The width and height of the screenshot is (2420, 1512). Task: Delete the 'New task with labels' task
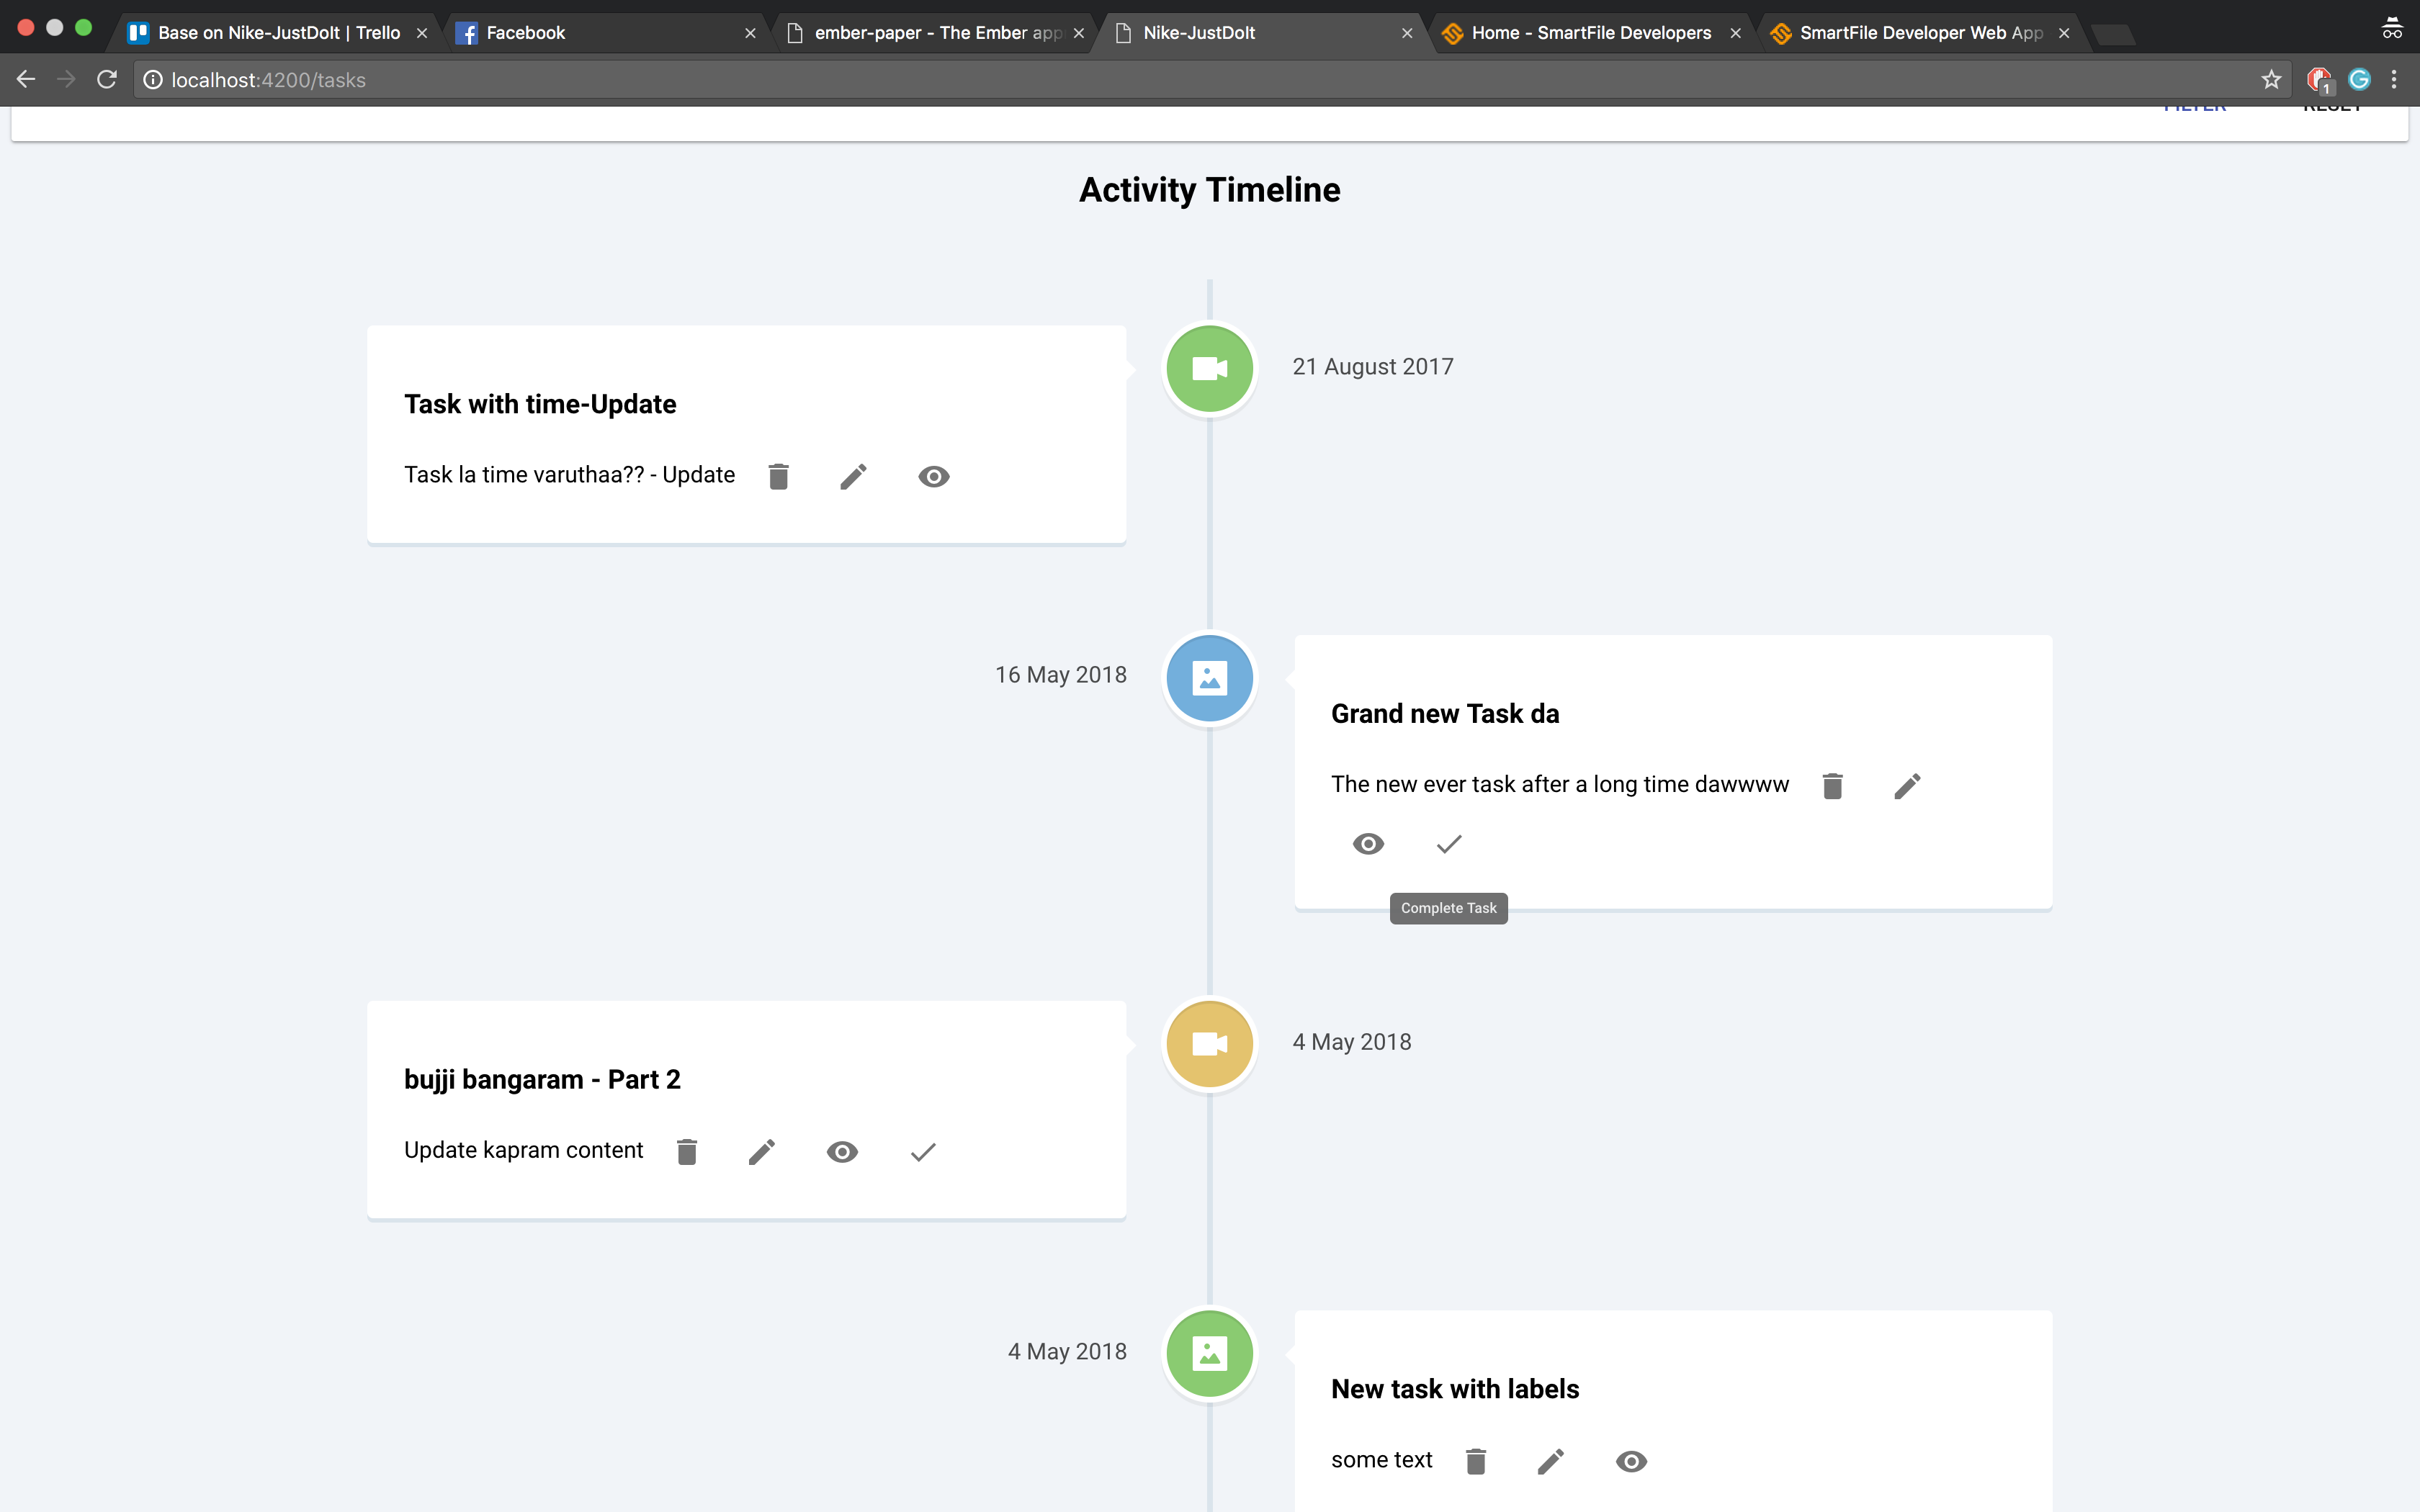(1475, 1462)
